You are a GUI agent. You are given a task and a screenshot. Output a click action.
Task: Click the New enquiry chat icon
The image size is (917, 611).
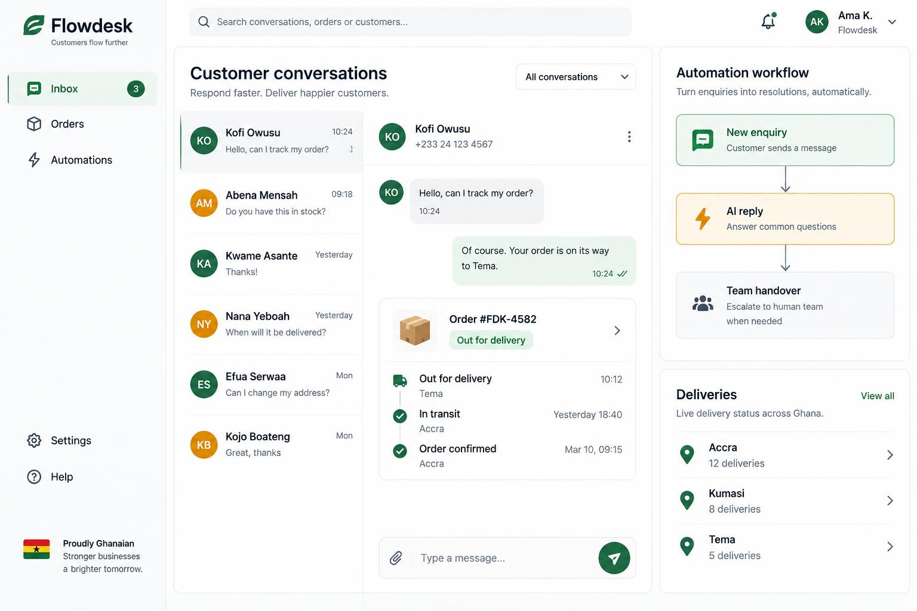coord(703,140)
